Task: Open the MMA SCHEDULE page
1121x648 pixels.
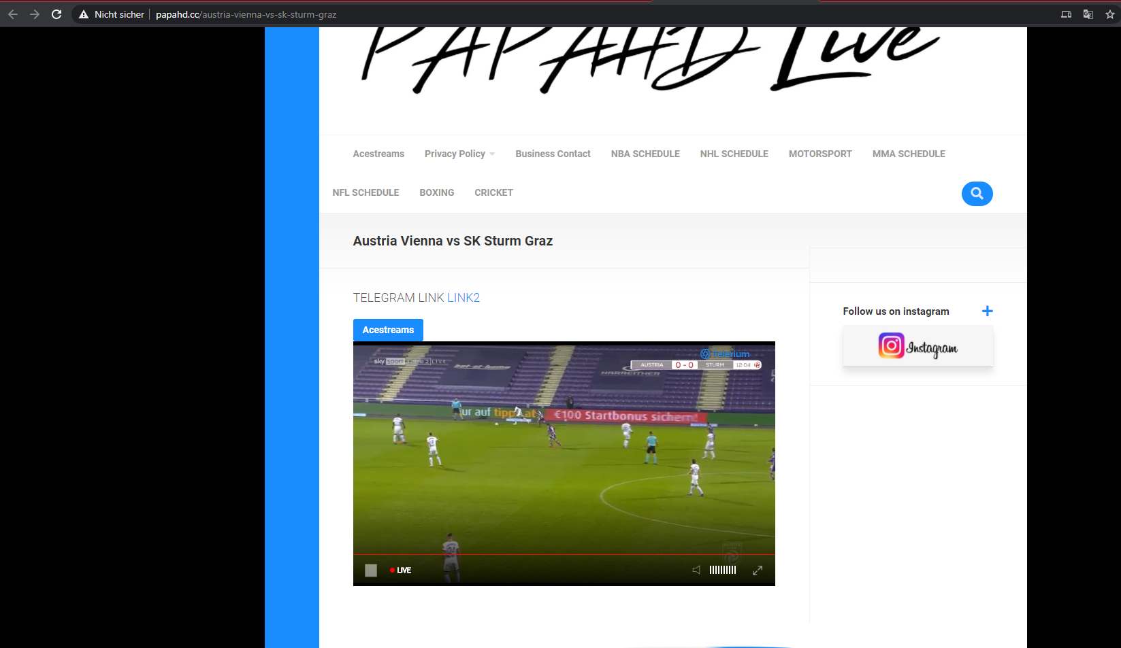Action: click(x=909, y=154)
